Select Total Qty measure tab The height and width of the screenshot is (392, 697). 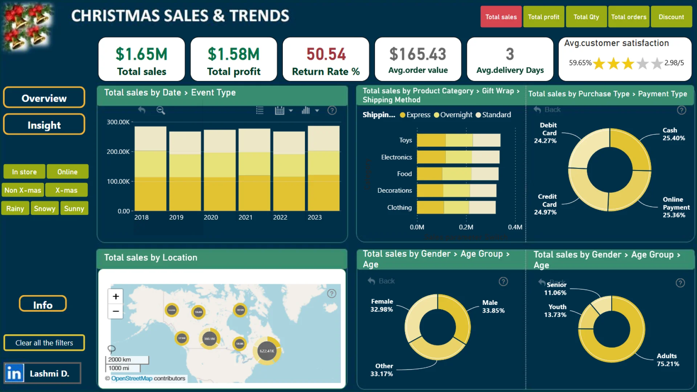(x=586, y=17)
